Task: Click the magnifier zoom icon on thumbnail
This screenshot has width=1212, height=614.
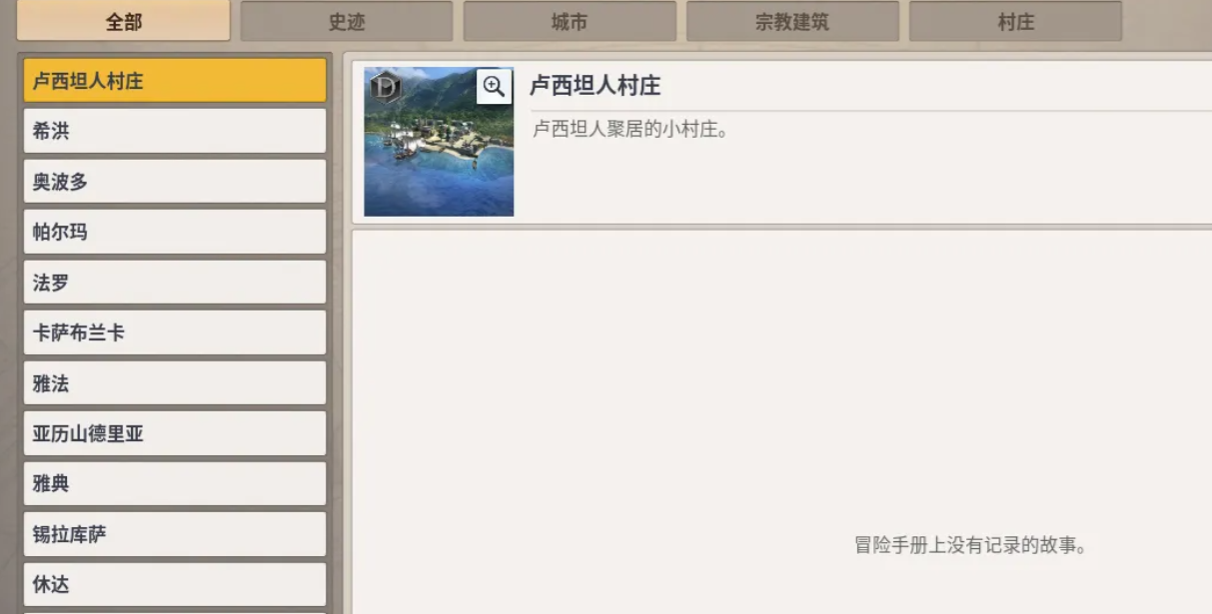Action: pyautogui.click(x=494, y=87)
